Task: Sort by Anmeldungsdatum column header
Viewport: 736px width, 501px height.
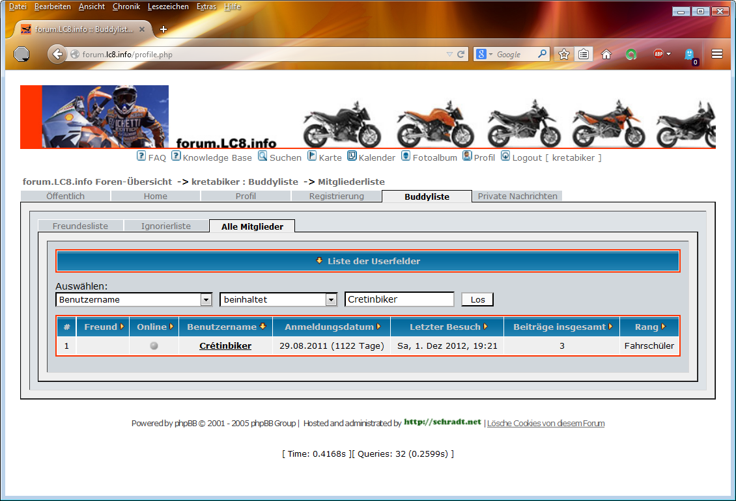Action: (330, 327)
